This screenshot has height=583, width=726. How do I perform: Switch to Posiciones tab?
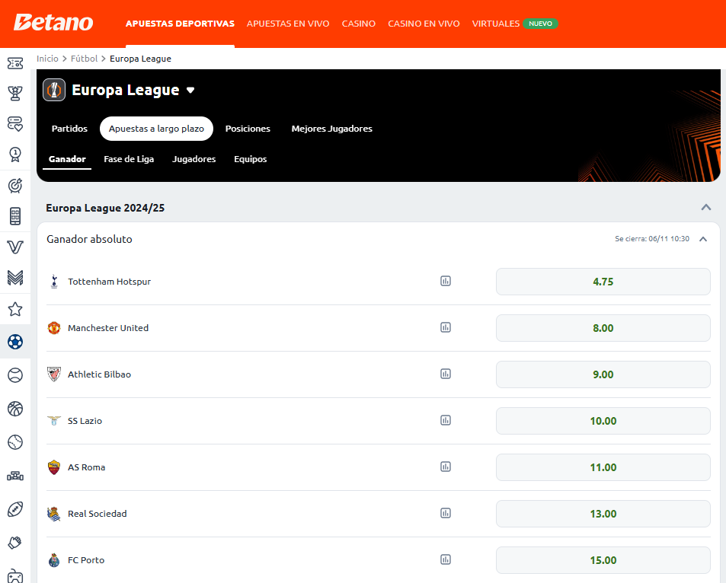coord(248,129)
